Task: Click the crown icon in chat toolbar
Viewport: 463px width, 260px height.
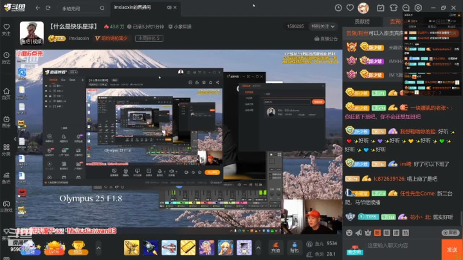Action: 368,233
